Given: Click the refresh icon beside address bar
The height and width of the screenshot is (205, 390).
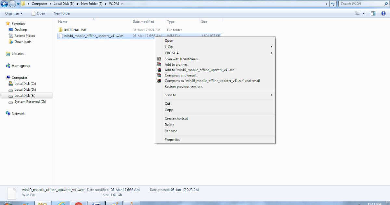Looking at the screenshot, I should pos(333,4).
